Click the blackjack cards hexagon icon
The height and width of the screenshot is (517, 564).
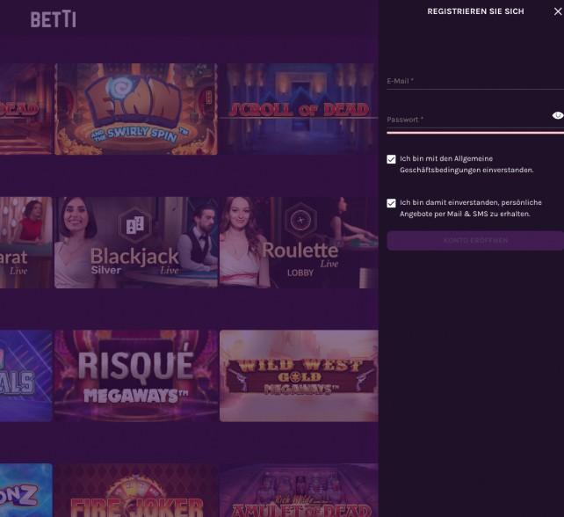tap(135, 225)
